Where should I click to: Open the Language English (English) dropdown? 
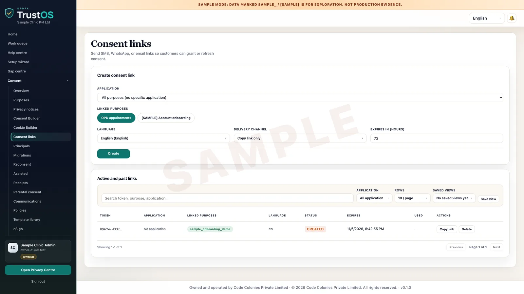pos(163,138)
